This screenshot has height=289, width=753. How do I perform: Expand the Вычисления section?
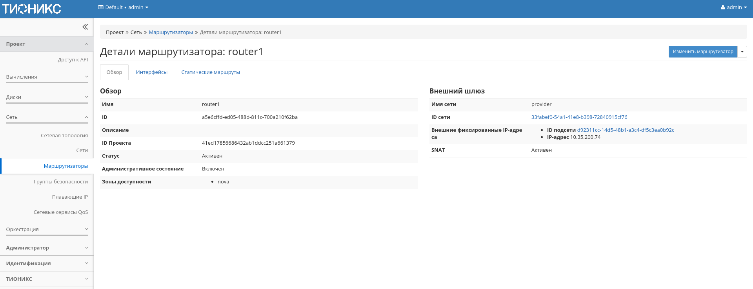click(47, 77)
